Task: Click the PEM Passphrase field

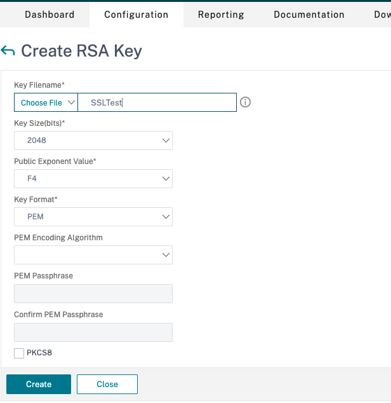Action: (x=93, y=294)
